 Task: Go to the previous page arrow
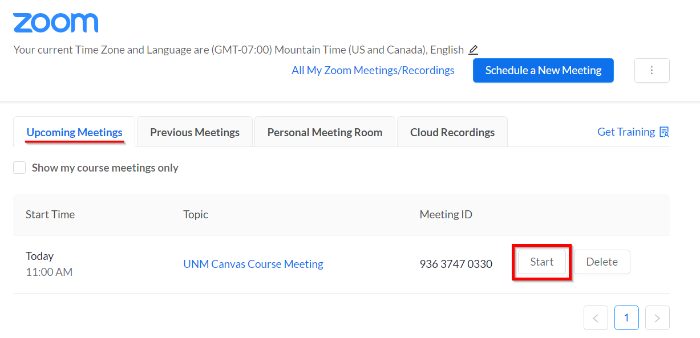[596, 318]
